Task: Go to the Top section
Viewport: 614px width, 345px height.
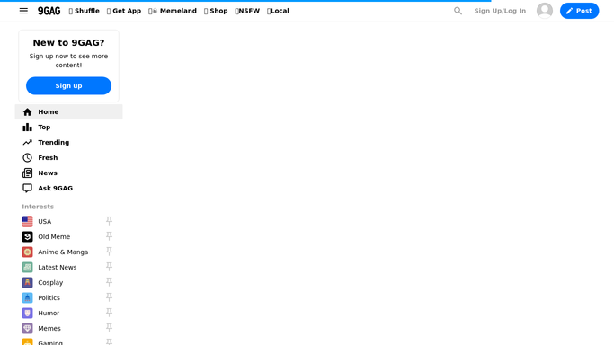Action: [x=68, y=127]
